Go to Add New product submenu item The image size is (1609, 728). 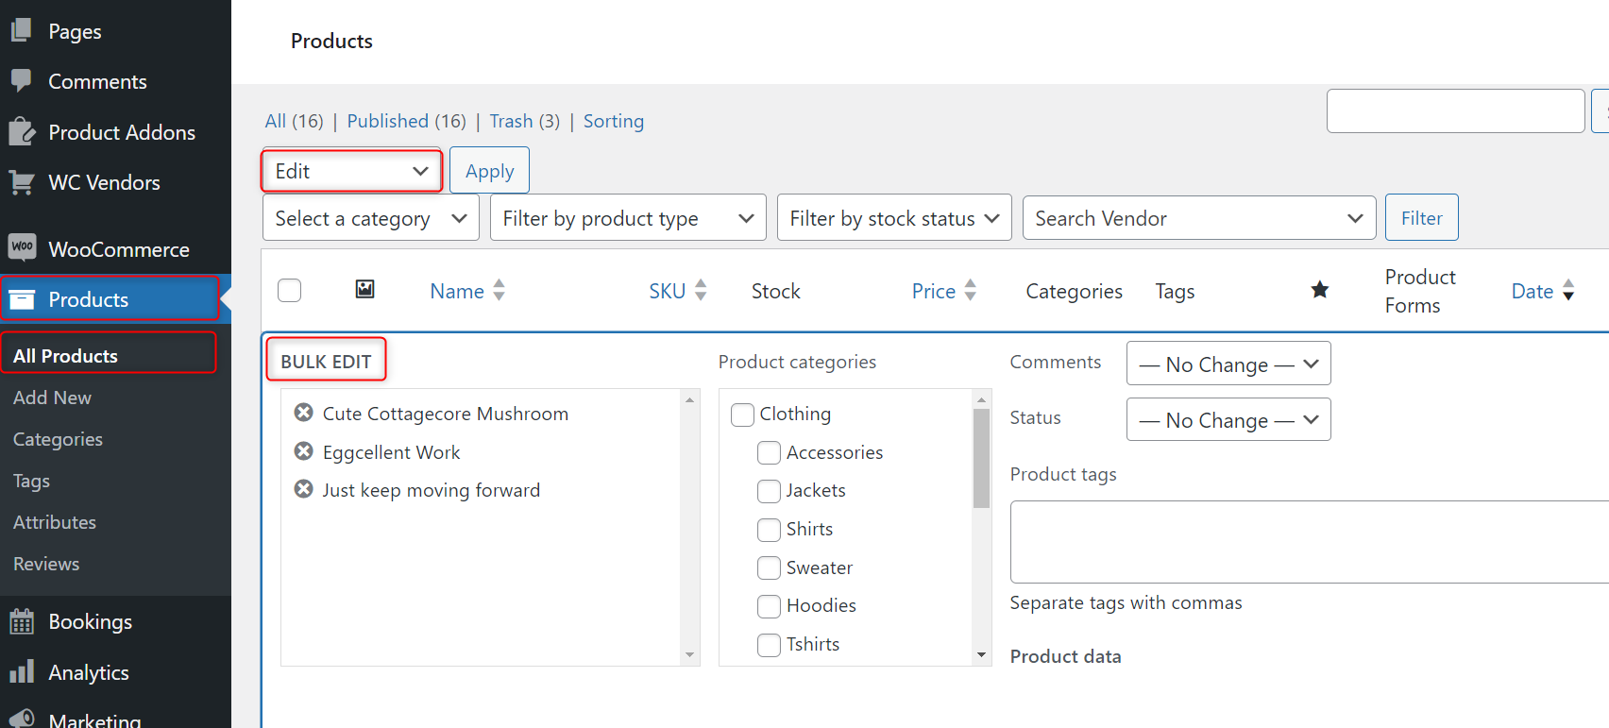coord(52,398)
